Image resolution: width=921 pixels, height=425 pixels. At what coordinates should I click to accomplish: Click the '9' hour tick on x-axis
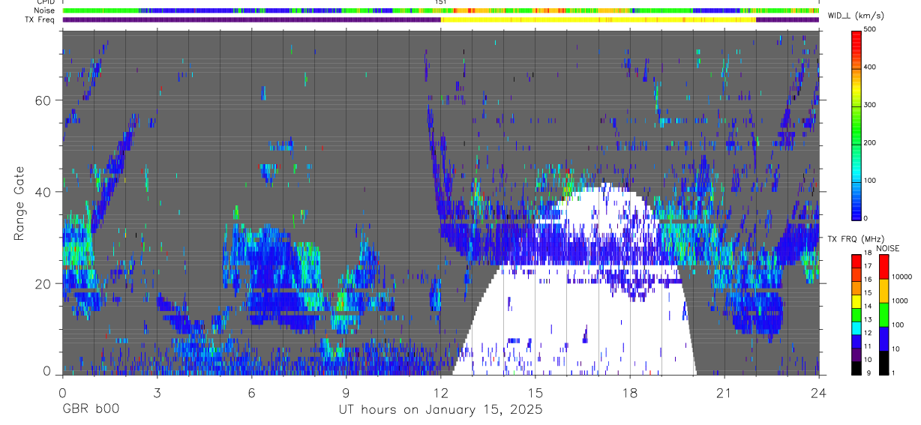coord(346,392)
